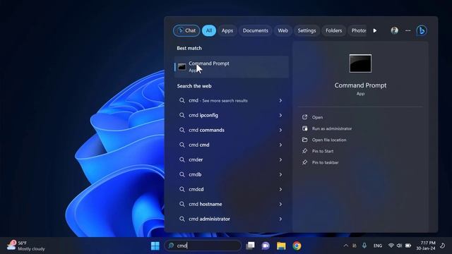Open File Explorer from the taskbar
The height and width of the screenshot is (254, 452).
[x=281, y=246]
